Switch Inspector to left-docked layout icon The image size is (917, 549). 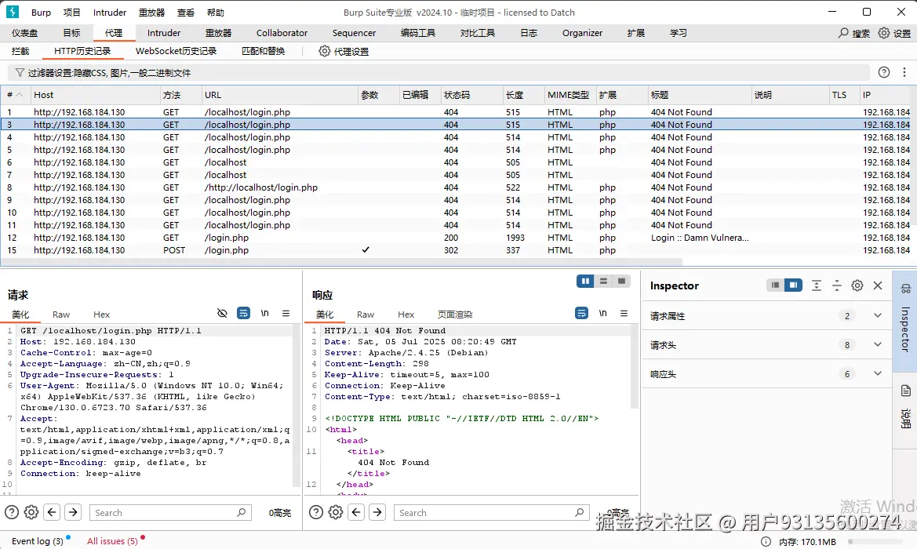(776, 285)
